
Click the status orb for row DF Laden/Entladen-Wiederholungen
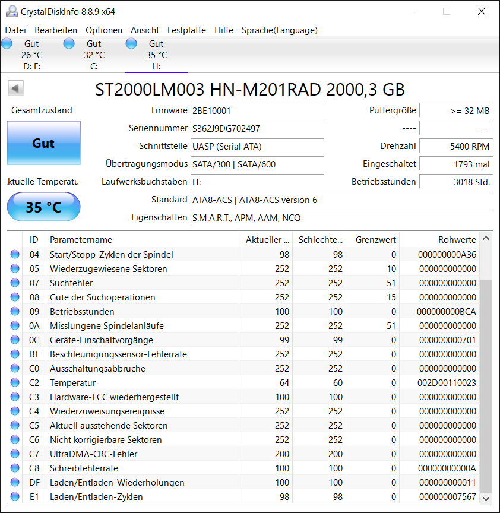point(15,482)
